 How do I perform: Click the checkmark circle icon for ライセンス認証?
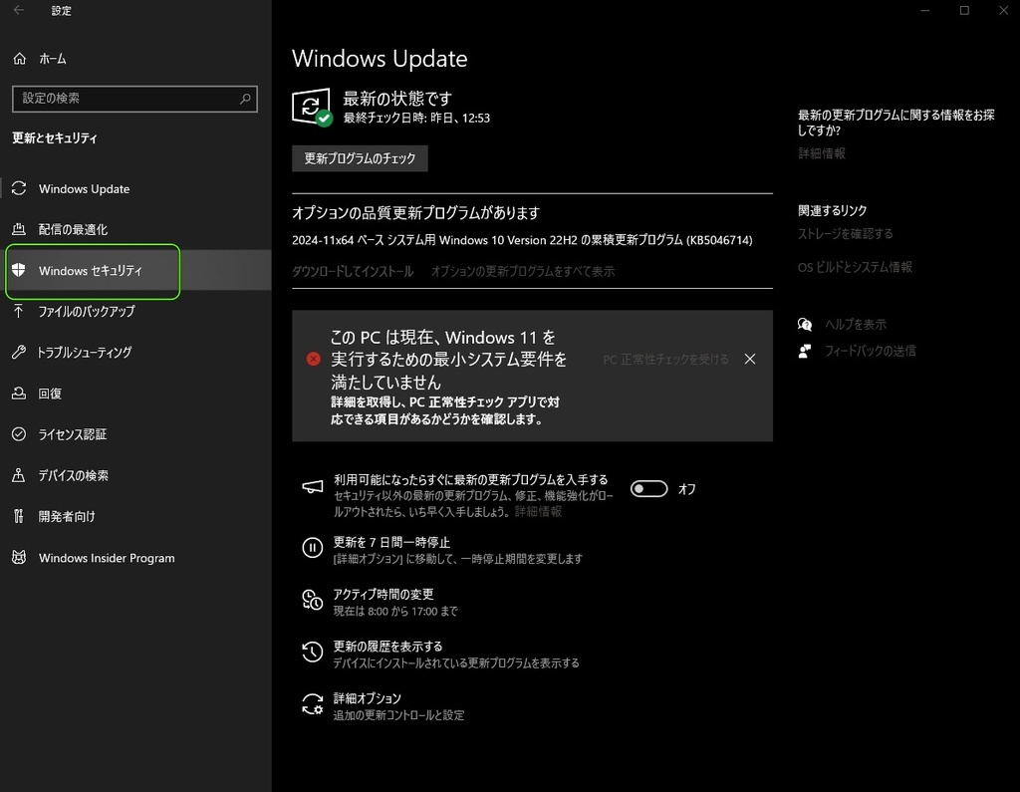tap(19, 434)
